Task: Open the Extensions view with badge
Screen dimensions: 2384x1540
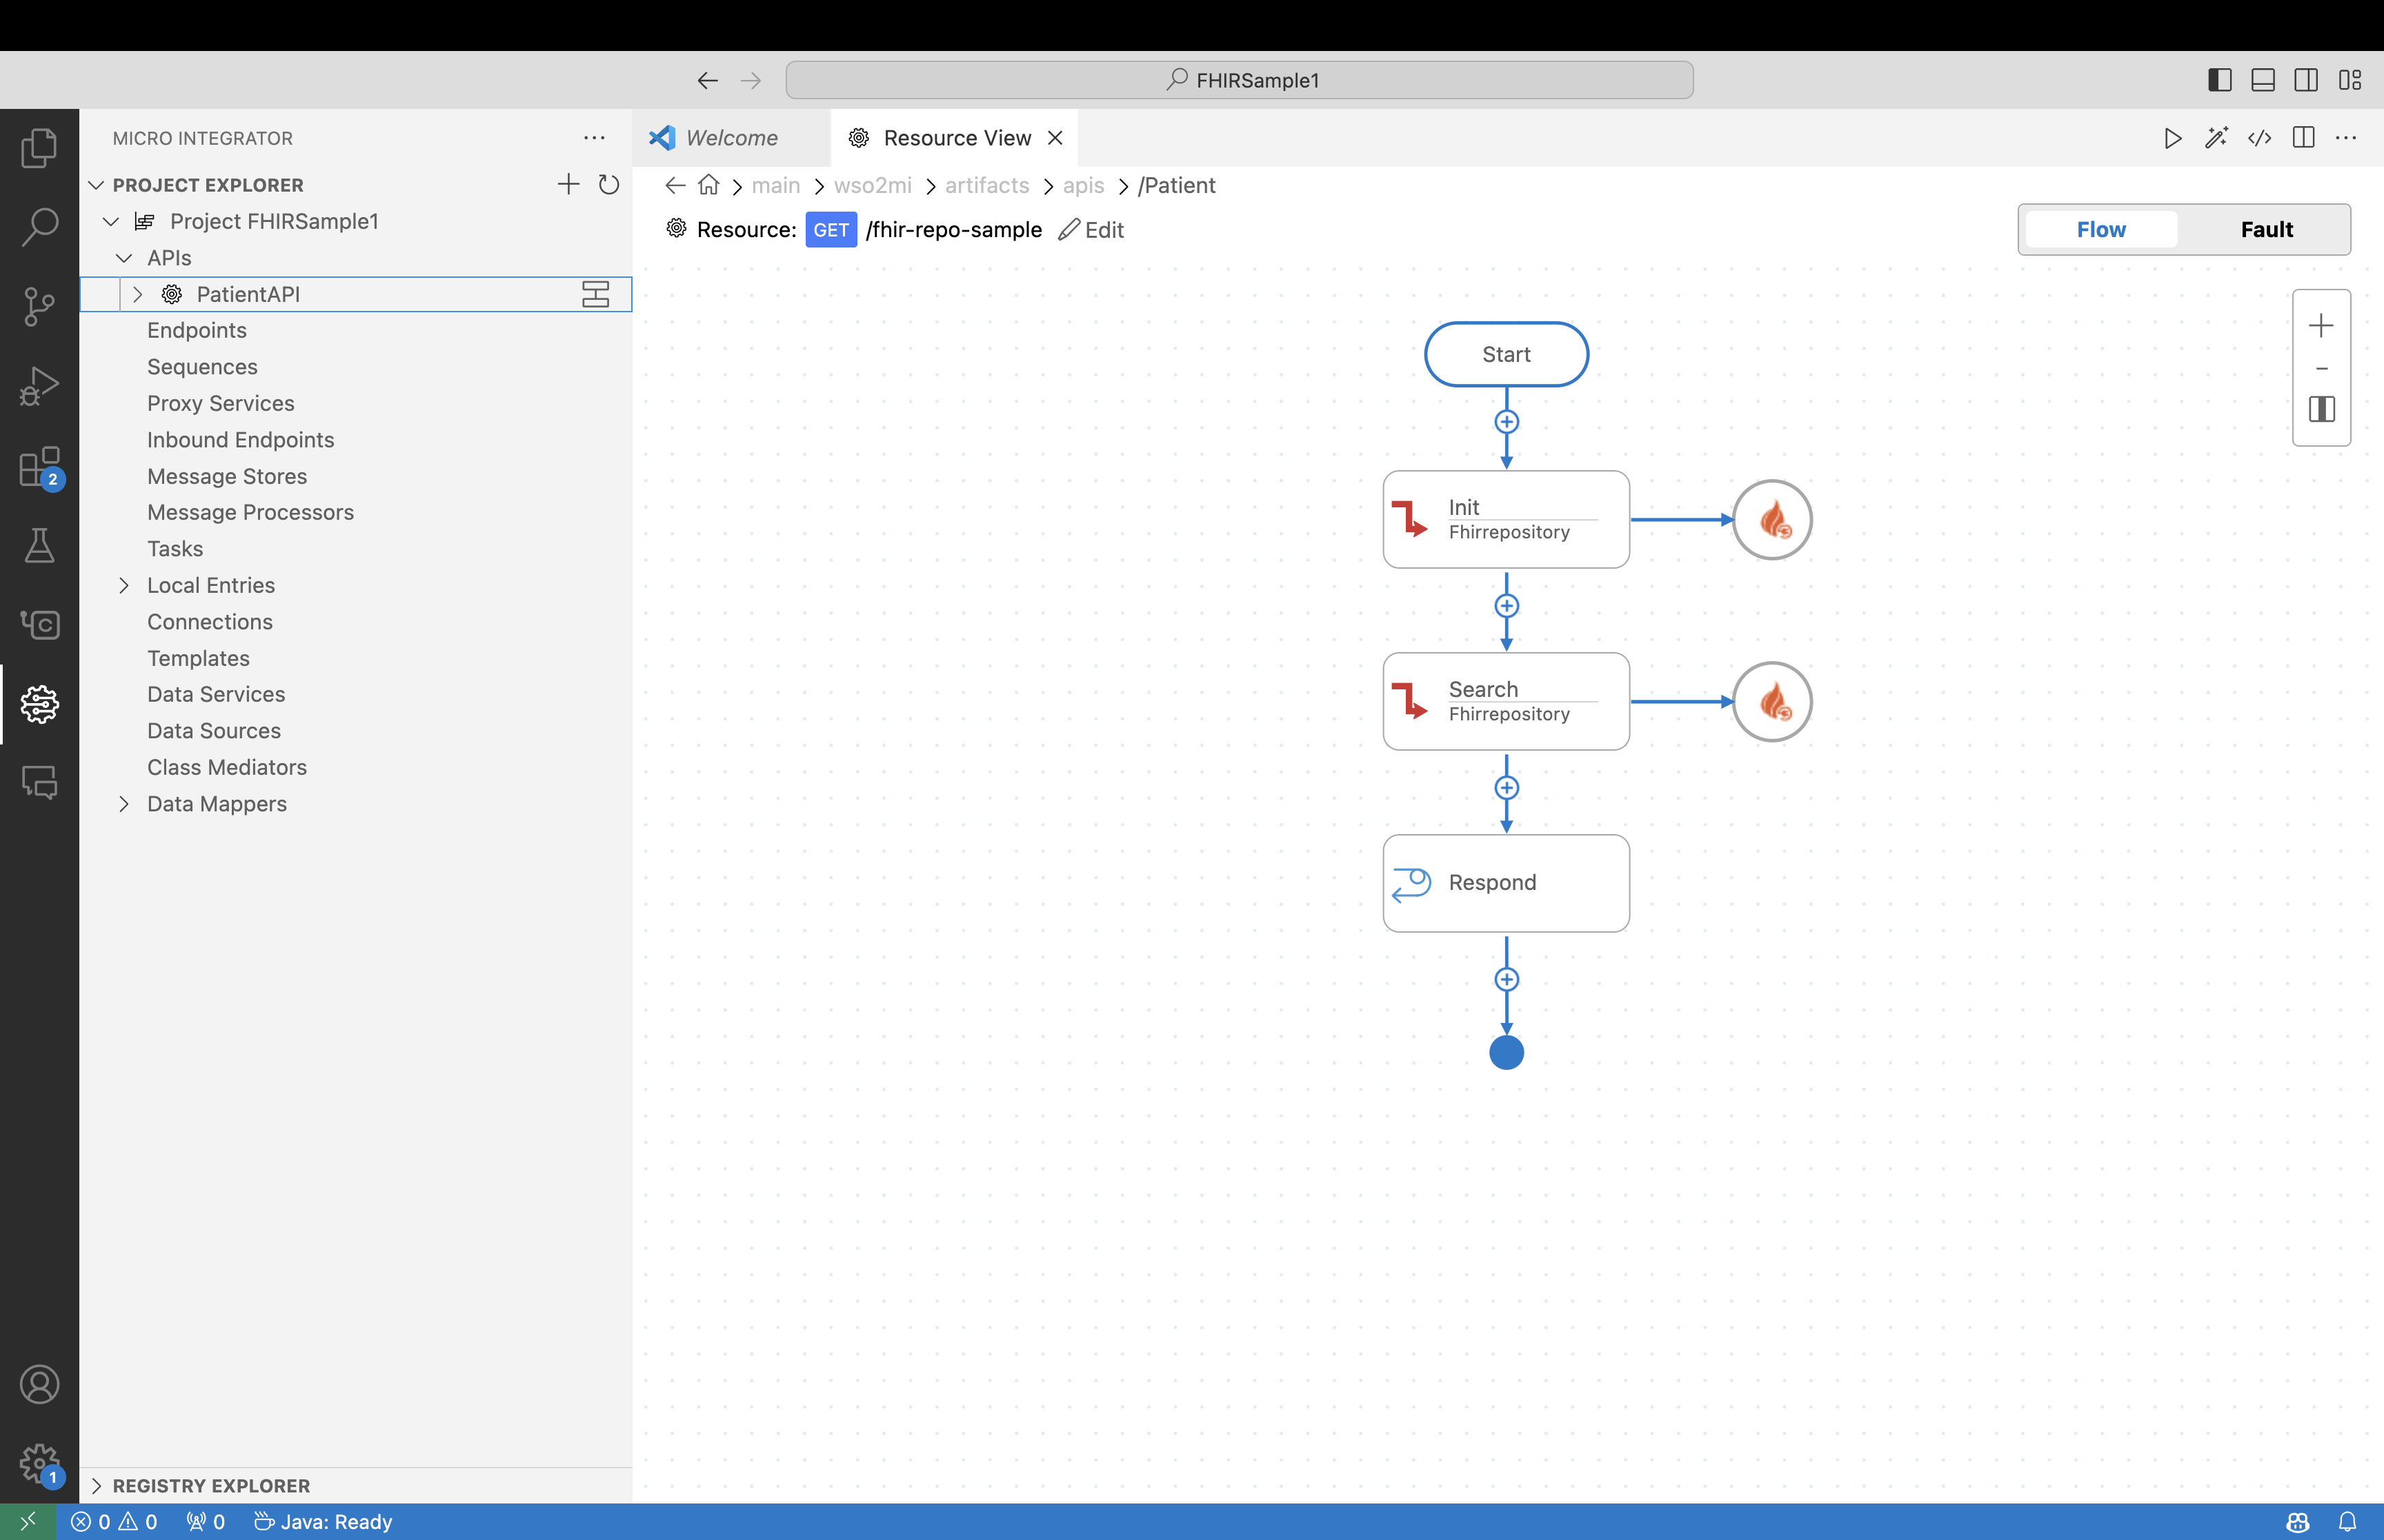Action: pos(39,467)
